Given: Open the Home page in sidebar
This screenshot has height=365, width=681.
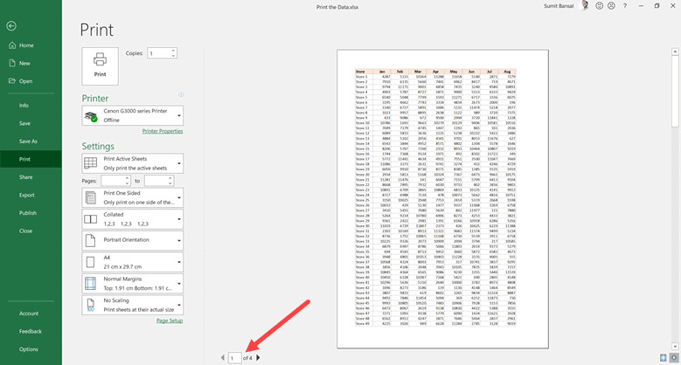Looking at the screenshot, I should pyautogui.click(x=26, y=45).
